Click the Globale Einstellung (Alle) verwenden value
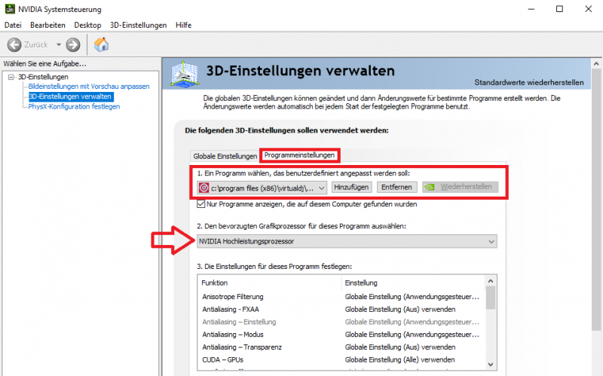Image resolution: width=603 pixels, height=376 pixels. 399,360
